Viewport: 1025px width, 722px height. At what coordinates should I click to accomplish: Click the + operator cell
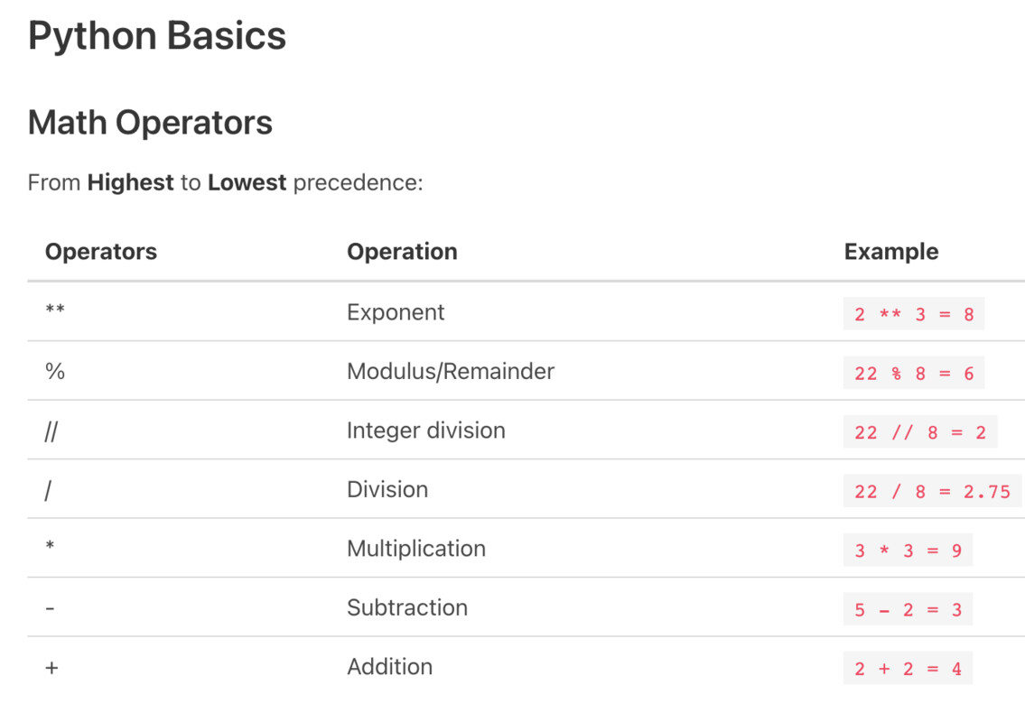pos(51,668)
